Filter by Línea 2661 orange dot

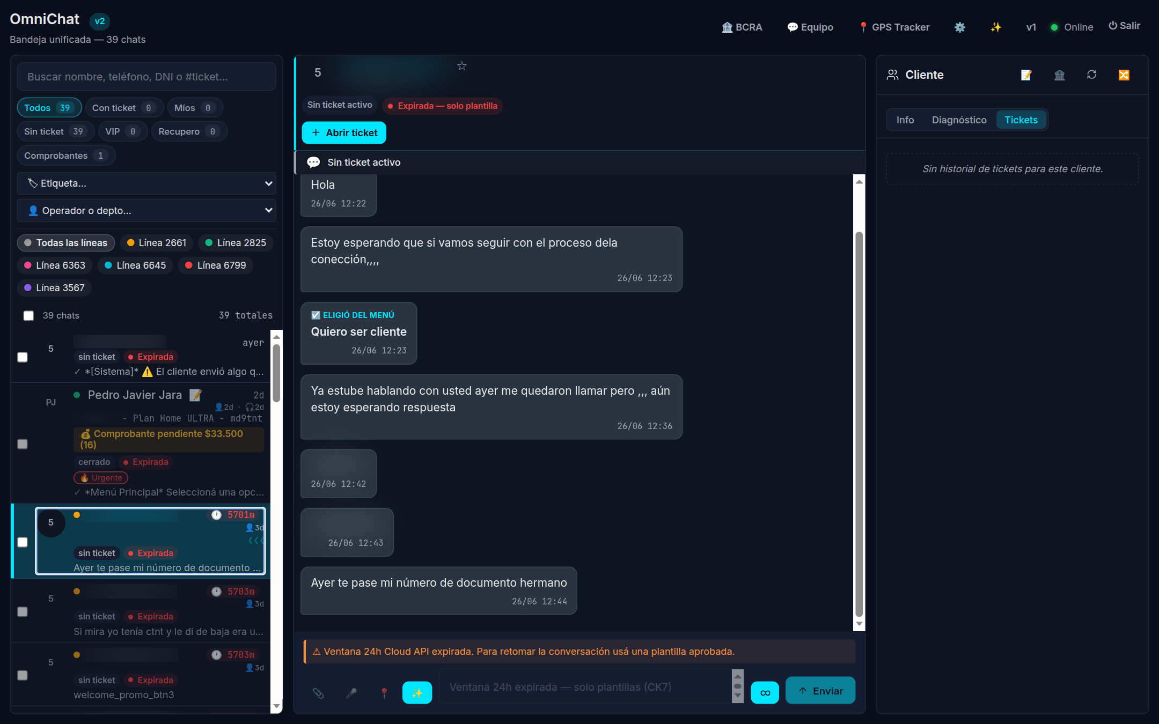pos(157,243)
